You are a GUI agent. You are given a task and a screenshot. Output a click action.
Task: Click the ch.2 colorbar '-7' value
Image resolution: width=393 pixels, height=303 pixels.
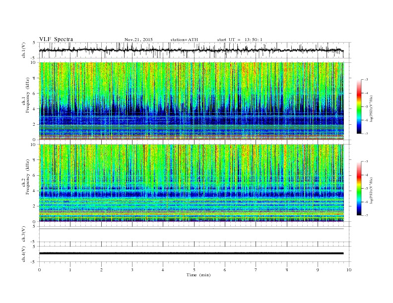(366, 215)
